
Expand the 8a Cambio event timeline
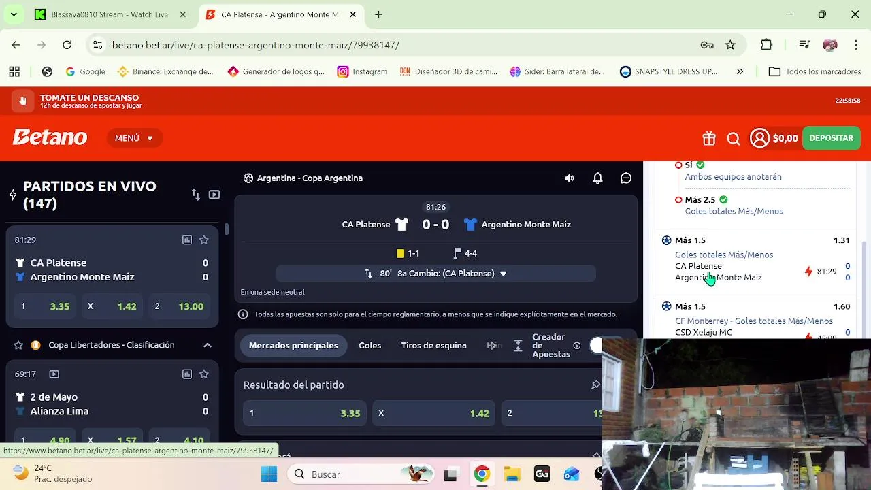tap(435, 274)
